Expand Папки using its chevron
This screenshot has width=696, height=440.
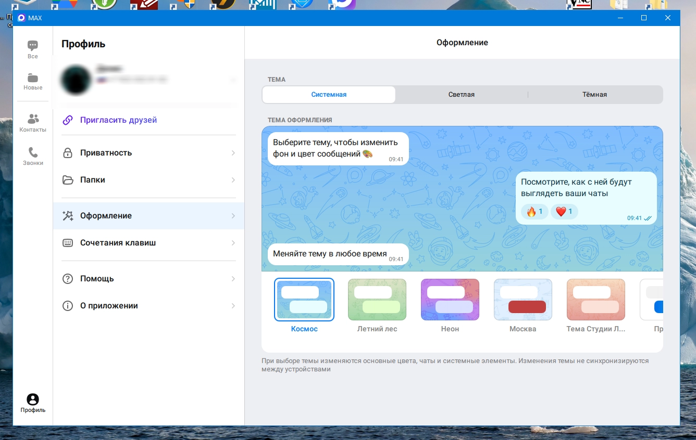[x=233, y=180]
